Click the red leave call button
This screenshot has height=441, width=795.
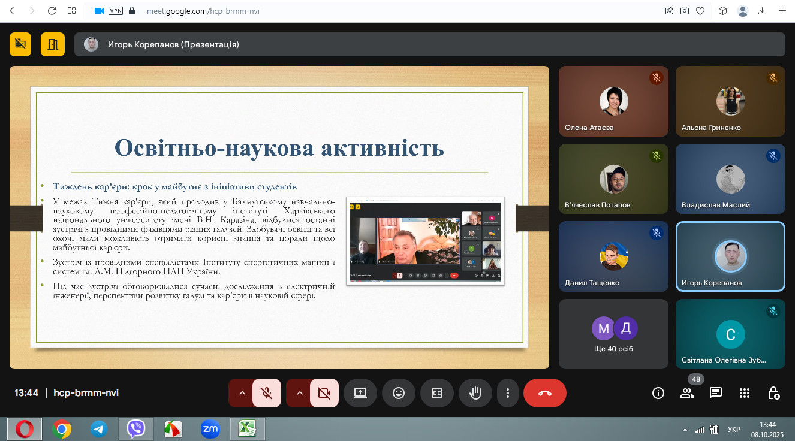point(544,393)
